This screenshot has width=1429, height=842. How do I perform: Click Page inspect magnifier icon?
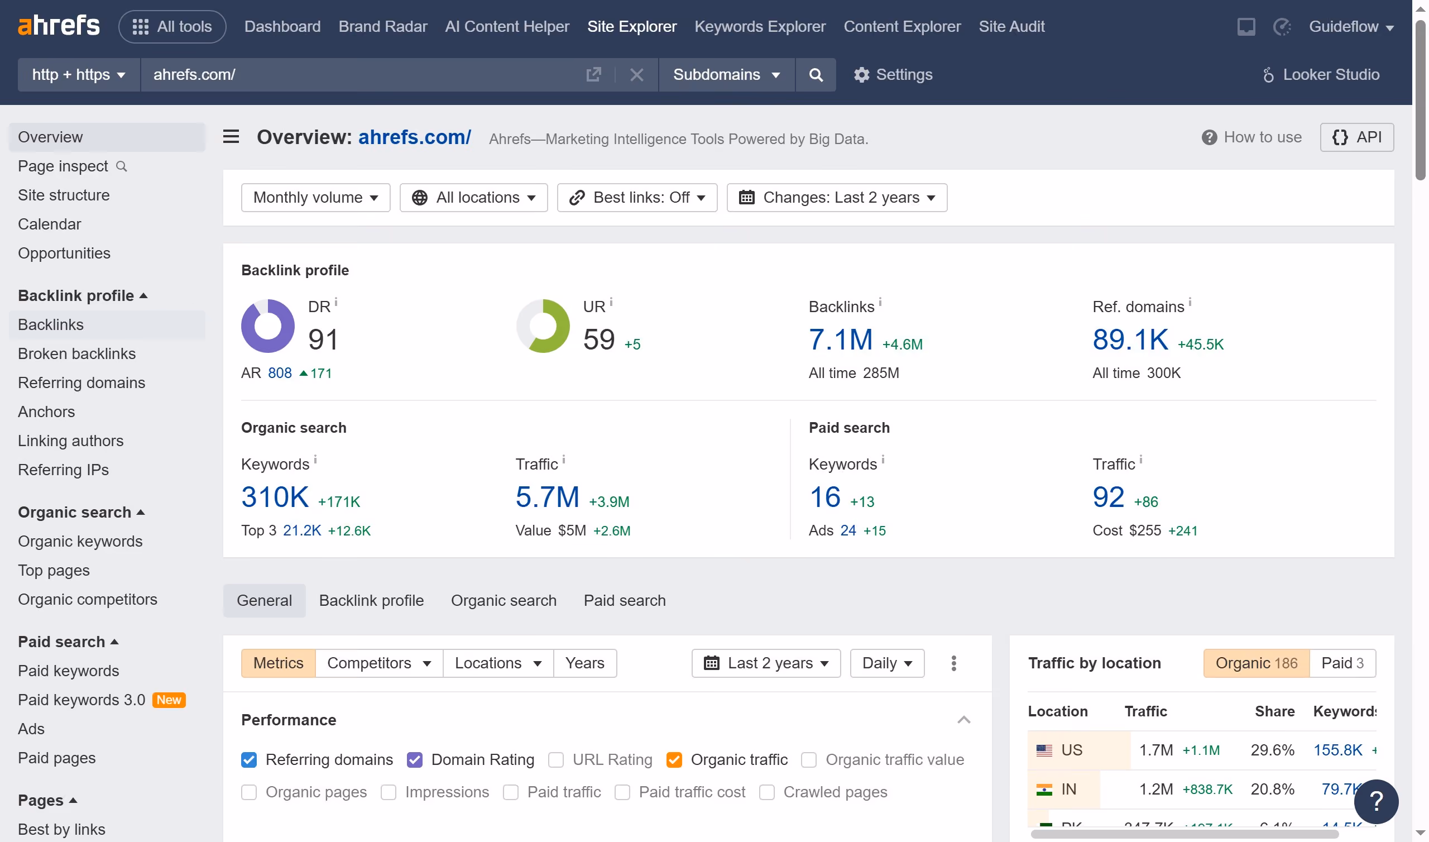tap(121, 166)
